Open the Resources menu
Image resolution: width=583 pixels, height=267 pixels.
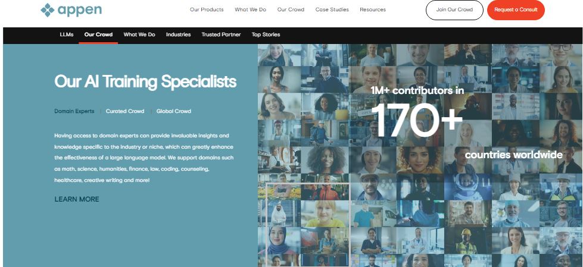[373, 10]
